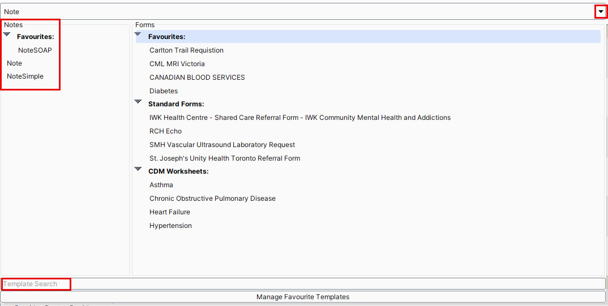Open the IWK Health Centre referral form
Image resolution: width=608 pixels, height=306 pixels.
[299, 118]
